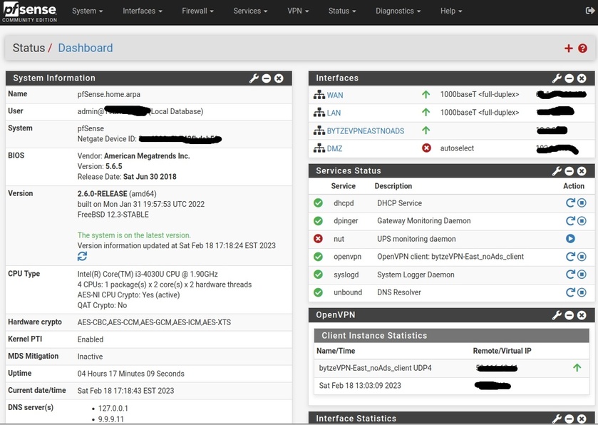Open the Interfaces dropdown menu
Screen dimensions: 598x425
143,11
